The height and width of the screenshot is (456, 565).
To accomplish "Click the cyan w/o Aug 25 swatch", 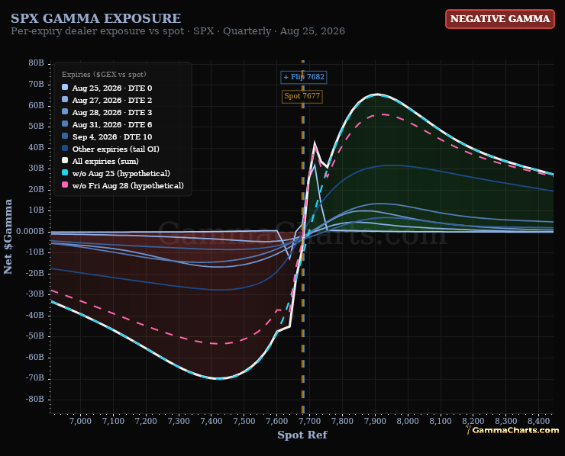I will tap(65, 173).
